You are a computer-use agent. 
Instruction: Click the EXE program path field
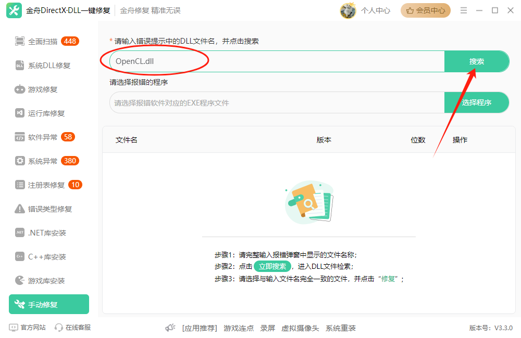tap(277, 103)
